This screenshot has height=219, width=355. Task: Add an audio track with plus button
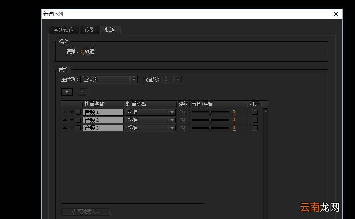[67, 92]
